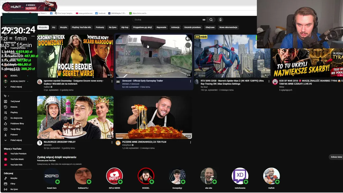Select the Hip-hop filter chip
The image size is (343, 193).
point(125,27)
